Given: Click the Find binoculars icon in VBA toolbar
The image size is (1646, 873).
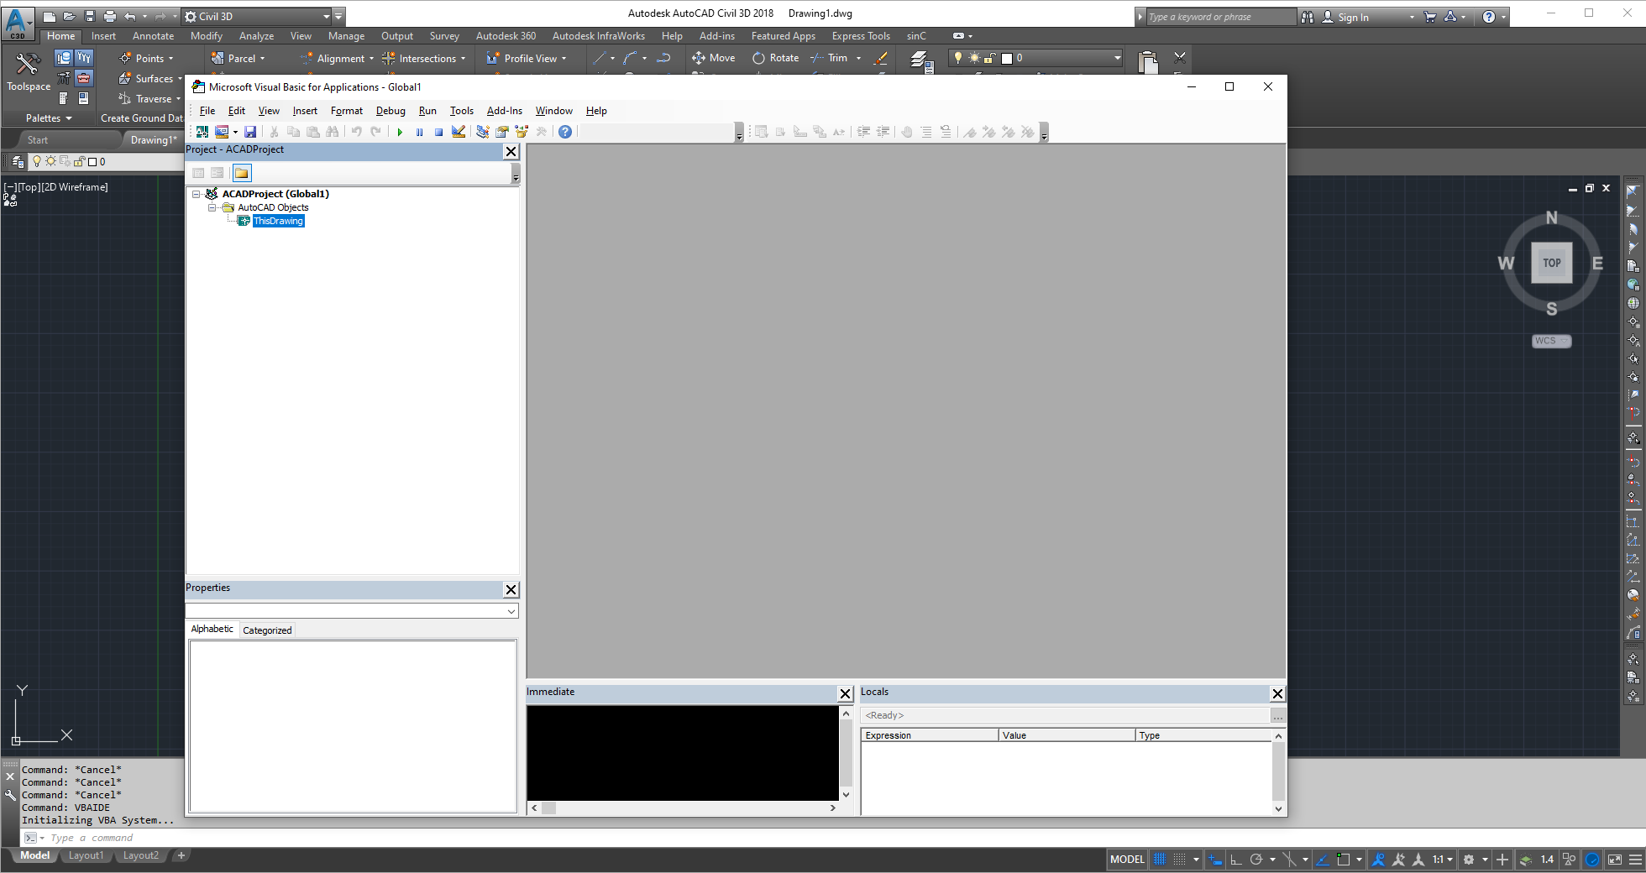Looking at the screenshot, I should click(x=333, y=132).
